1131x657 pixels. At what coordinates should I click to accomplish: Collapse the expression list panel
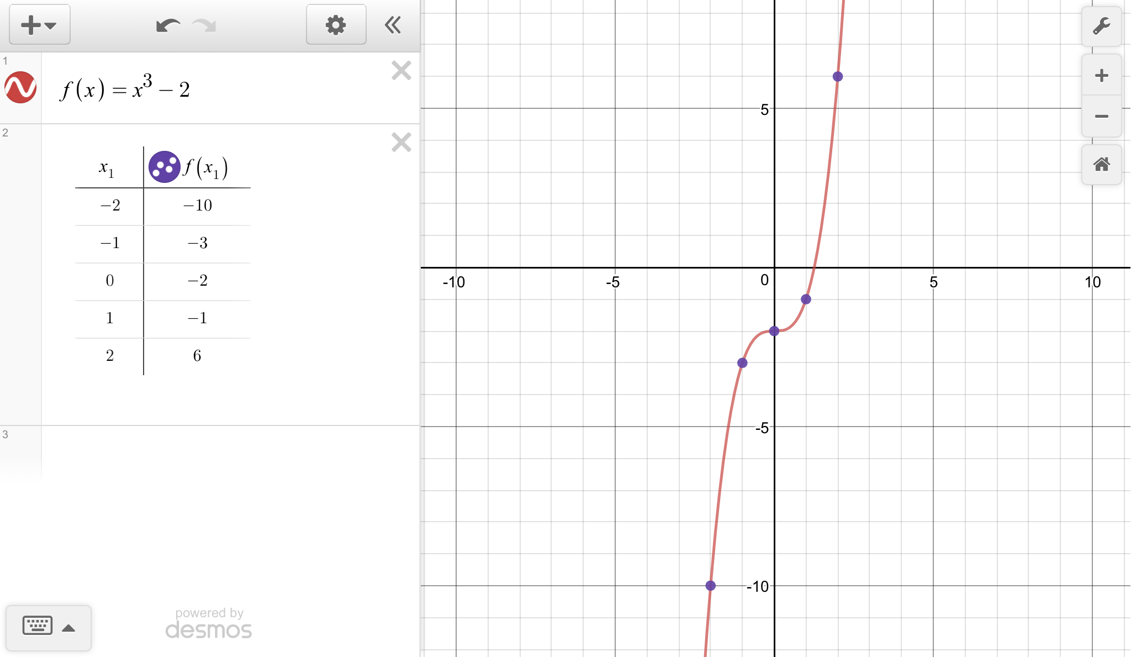(x=393, y=25)
